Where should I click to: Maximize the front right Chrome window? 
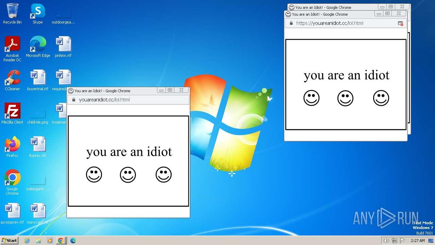[387, 14]
